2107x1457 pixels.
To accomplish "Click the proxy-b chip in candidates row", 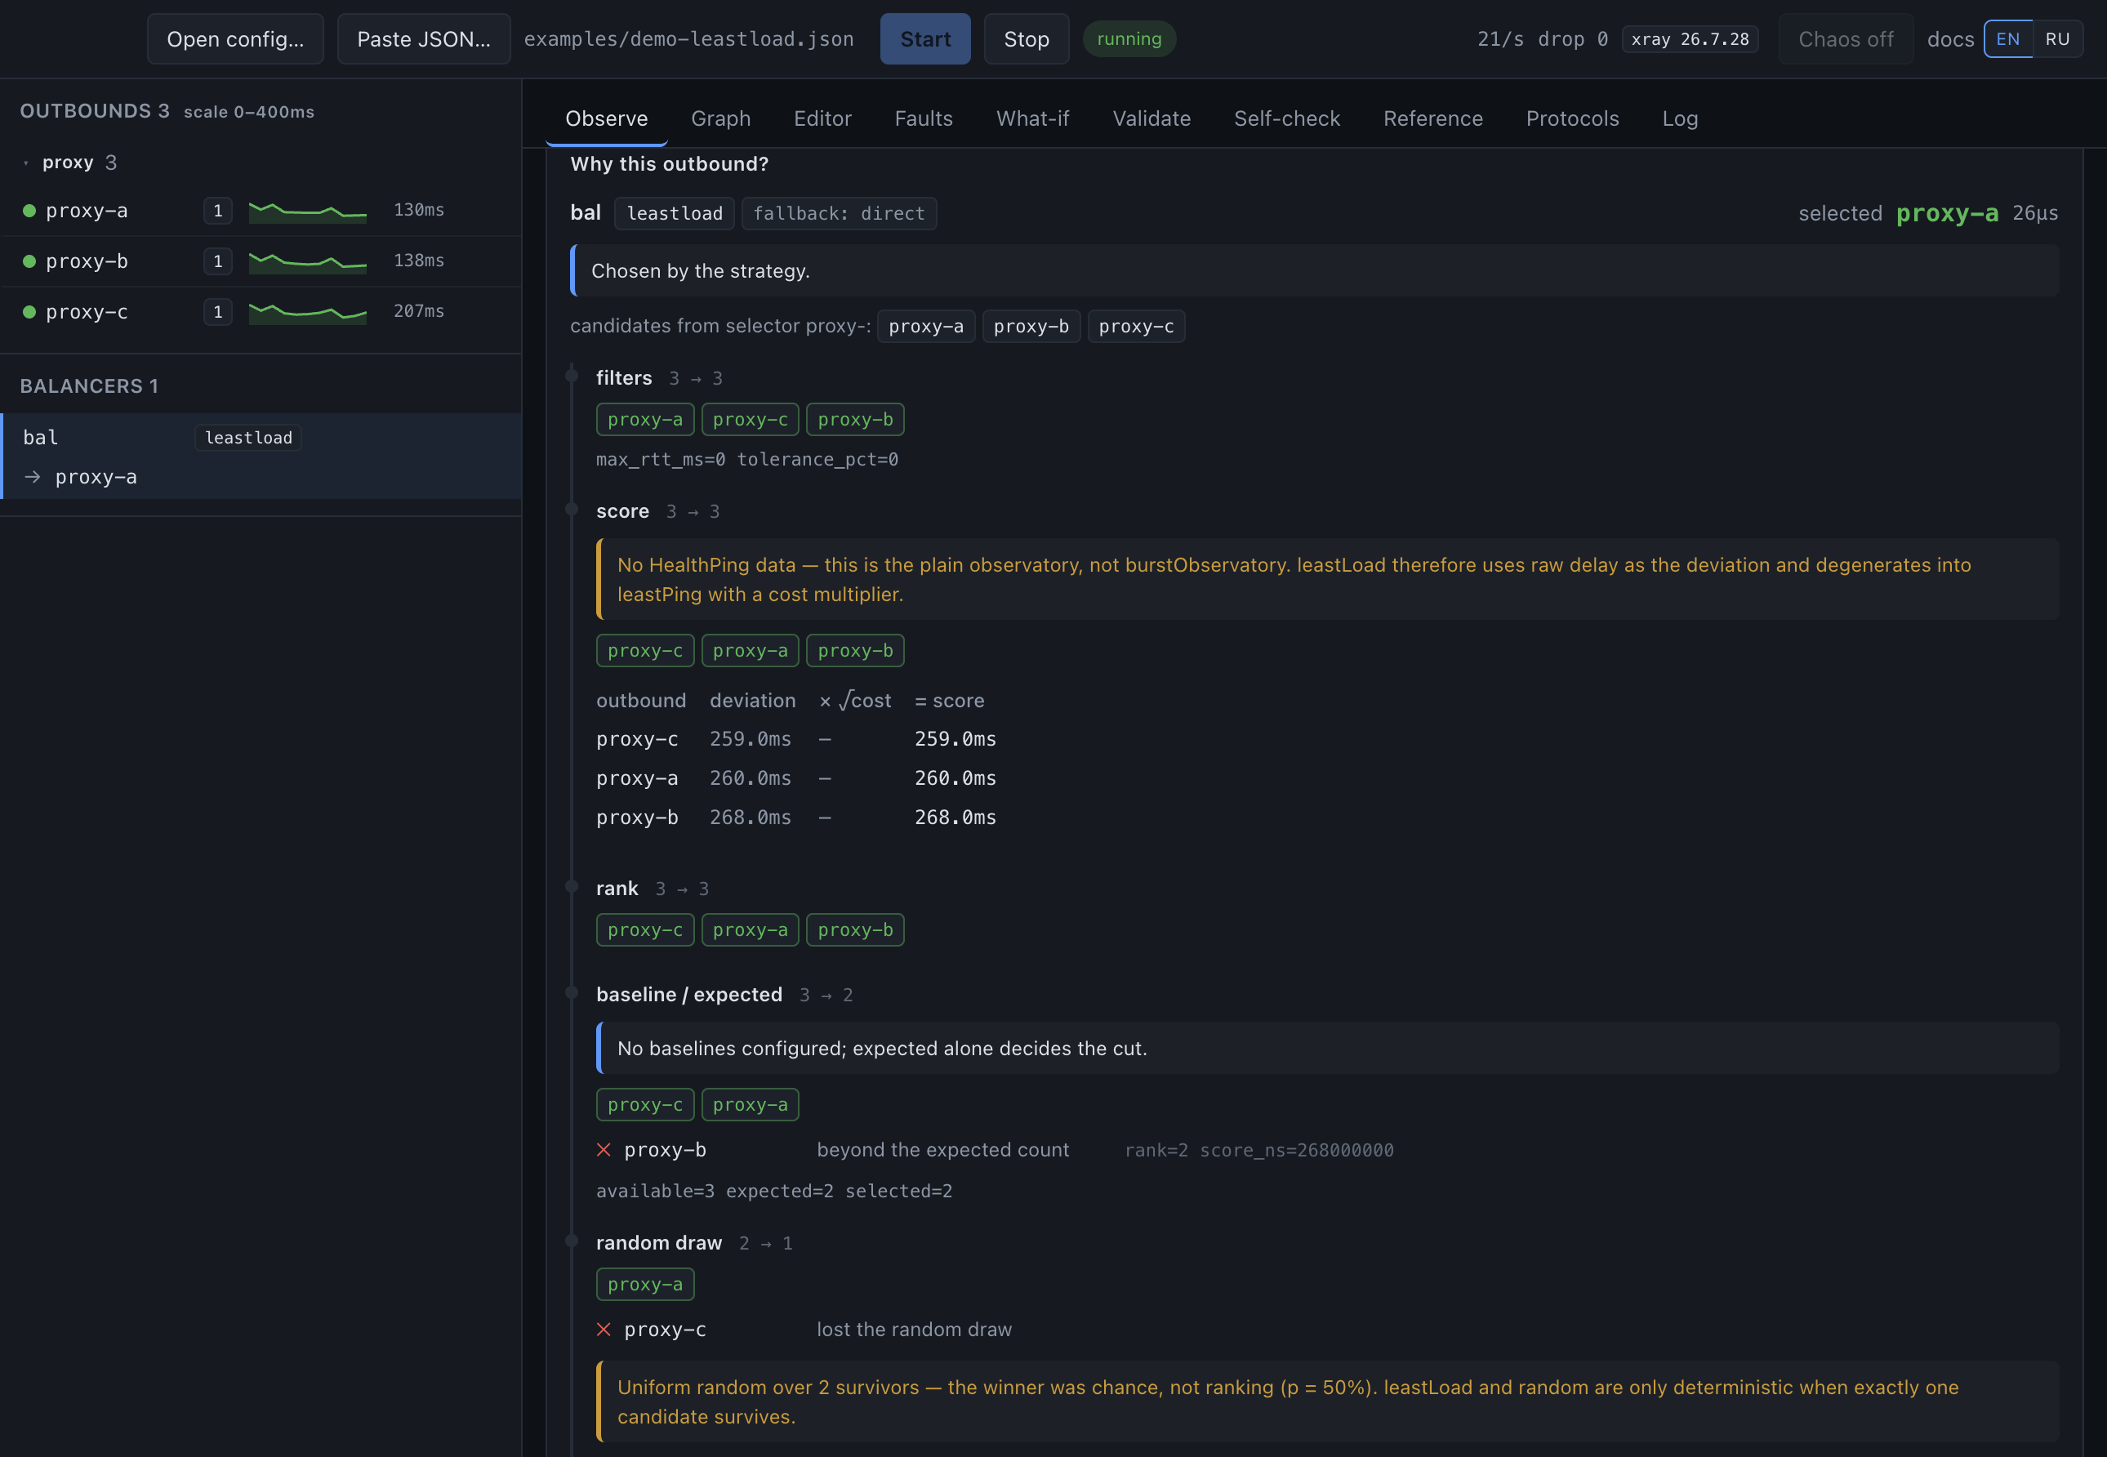I will pyautogui.click(x=1031, y=327).
